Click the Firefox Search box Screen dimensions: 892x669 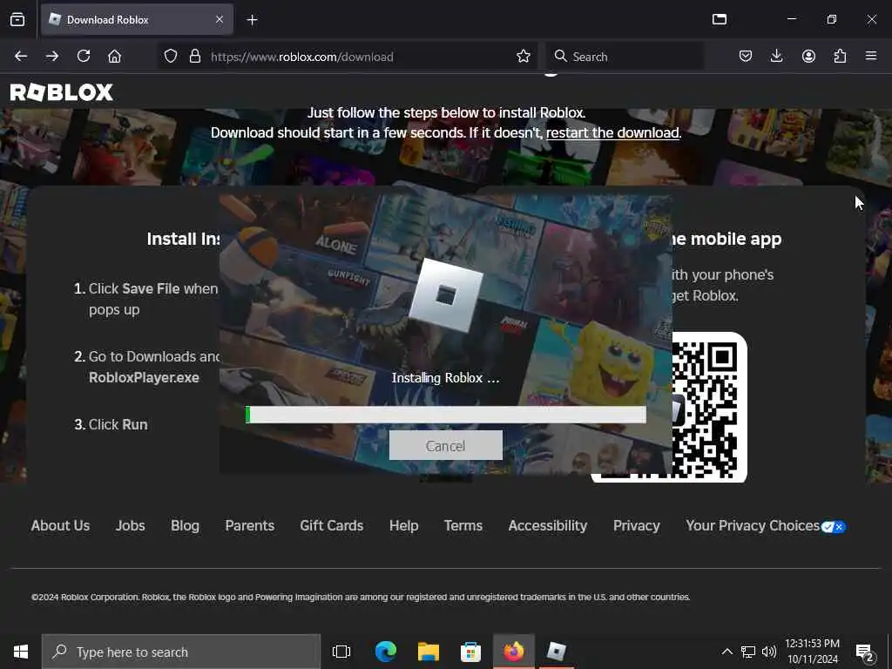coord(625,57)
